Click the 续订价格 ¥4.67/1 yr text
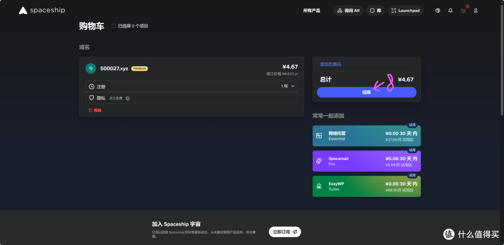 282,74
